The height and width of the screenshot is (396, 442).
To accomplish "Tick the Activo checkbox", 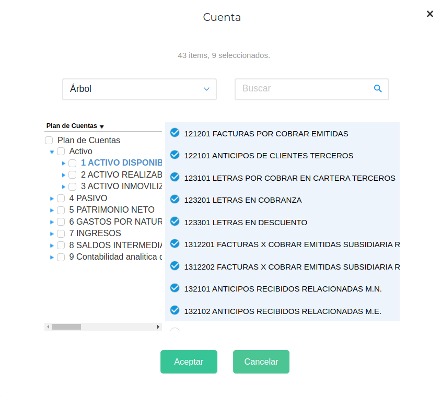I will [x=61, y=152].
